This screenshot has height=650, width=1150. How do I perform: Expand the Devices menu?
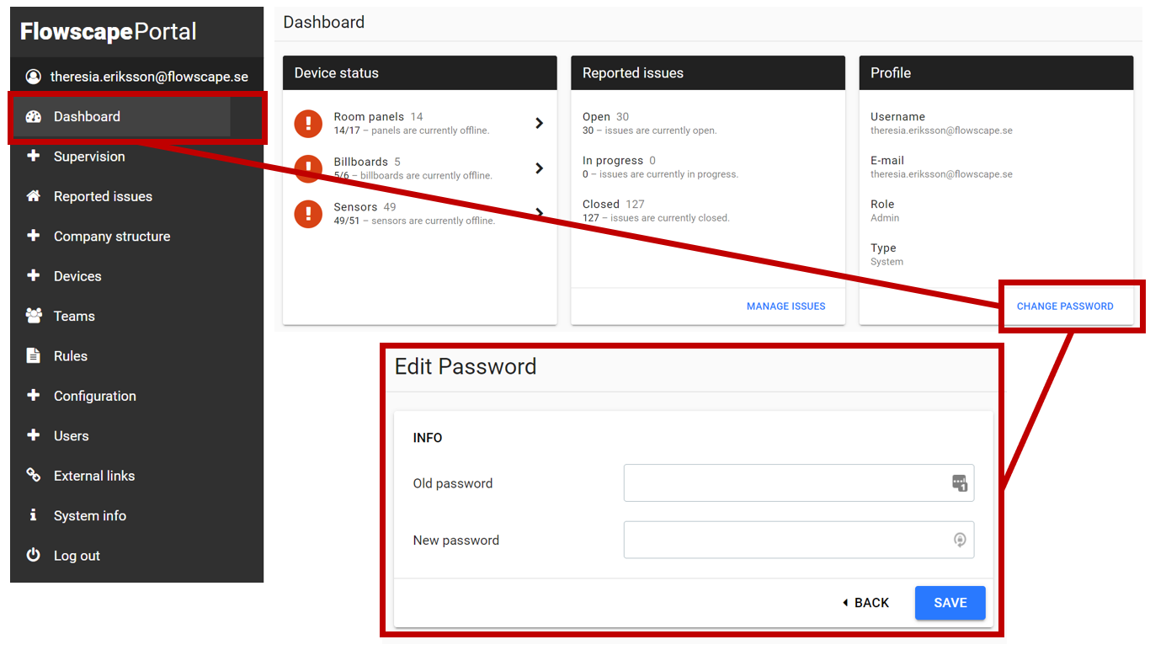[136, 276]
